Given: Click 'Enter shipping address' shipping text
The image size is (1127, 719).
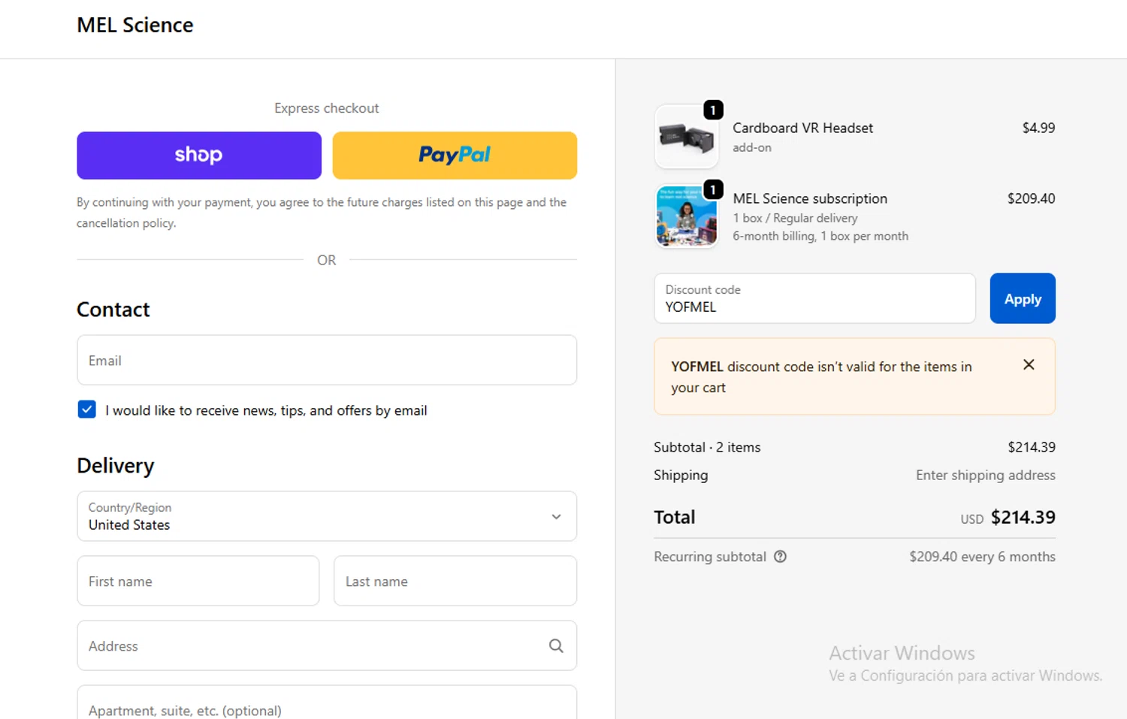Looking at the screenshot, I should [x=986, y=475].
